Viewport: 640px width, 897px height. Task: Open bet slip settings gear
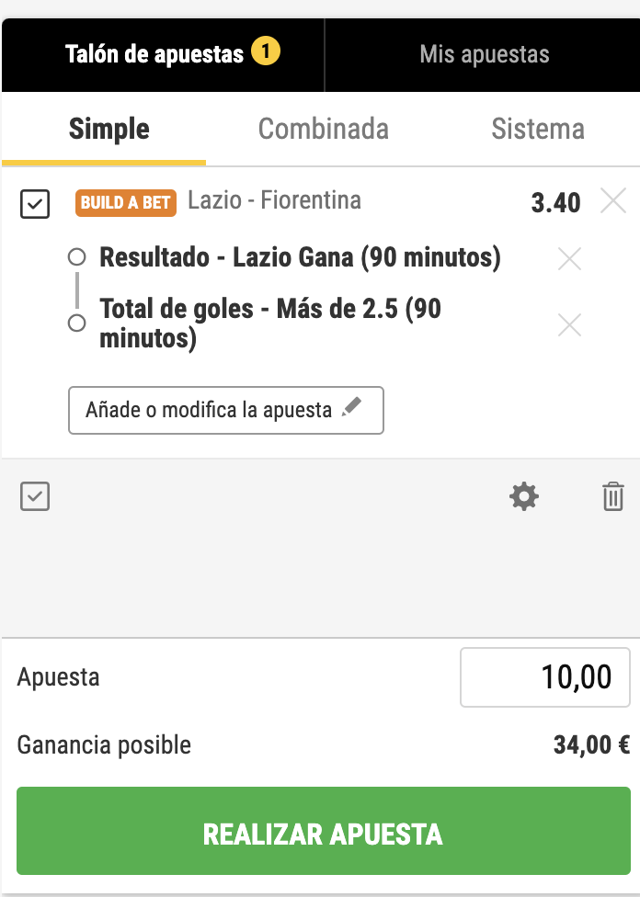click(x=524, y=497)
